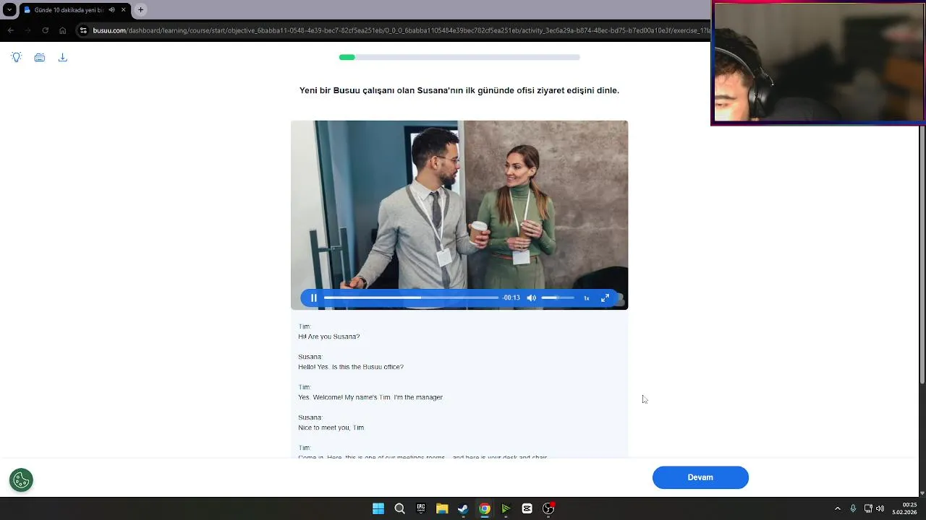Change the 1x playback speed
This screenshot has height=520, width=926.
pyautogui.click(x=587, y=298)
